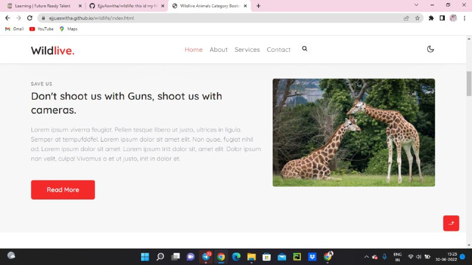Go forward in browser history
This screenshot has height=265, width=472.
tap(19, 18)
